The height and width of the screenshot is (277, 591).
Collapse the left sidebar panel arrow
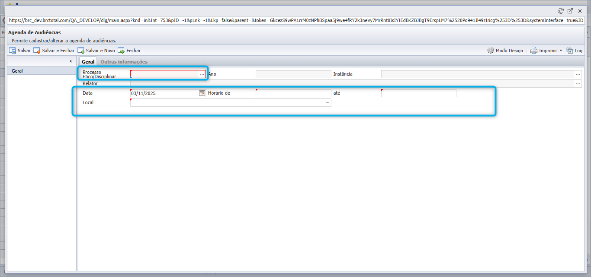click(x=71, y=61)
